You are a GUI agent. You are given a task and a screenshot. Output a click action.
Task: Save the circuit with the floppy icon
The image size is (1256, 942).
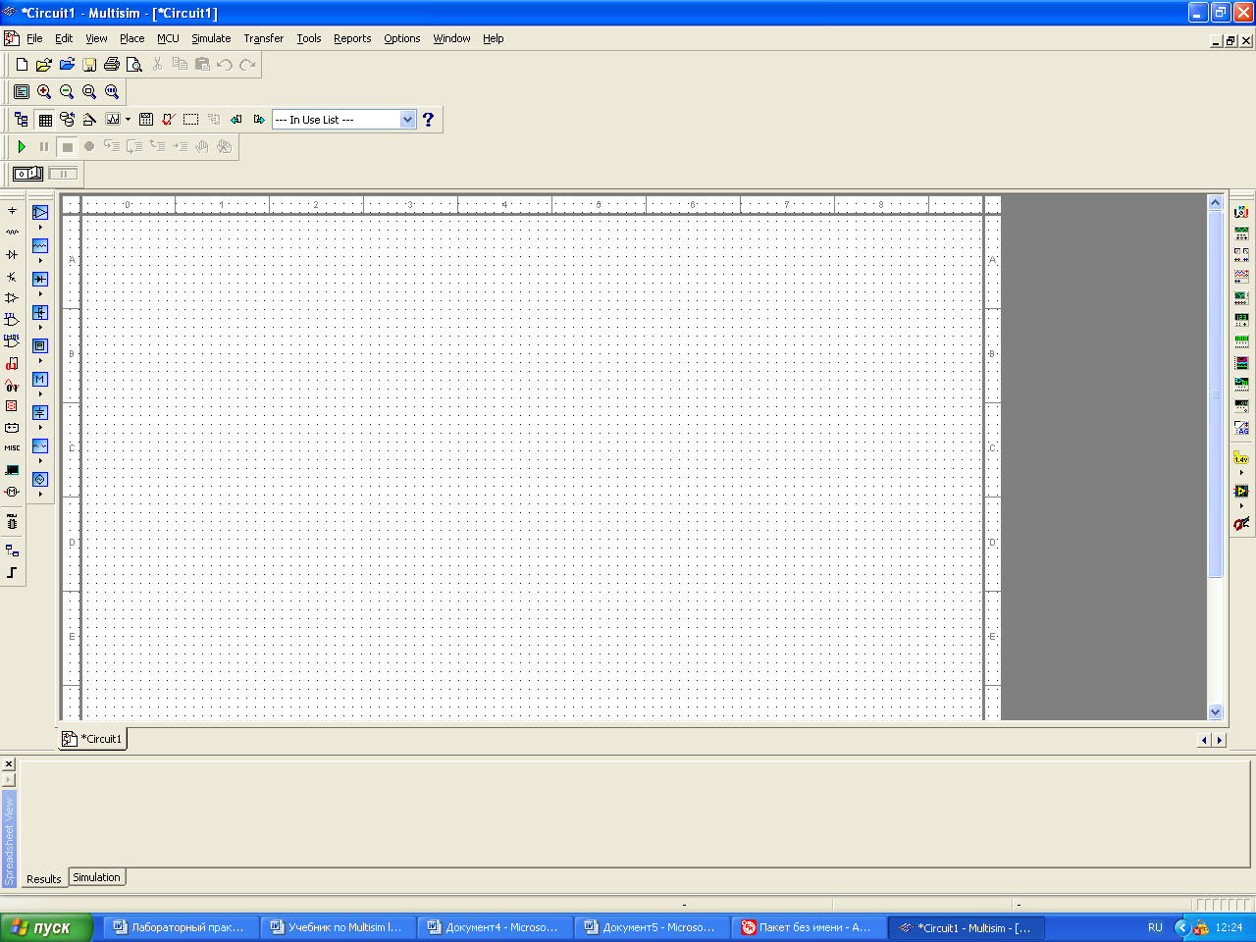(x=89, y=65)
